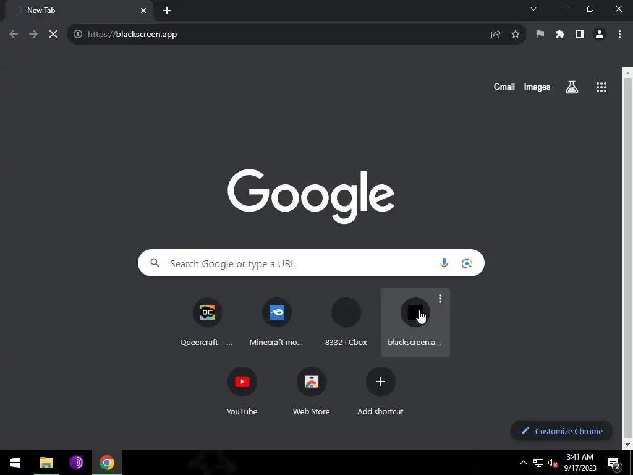The image size is (633, 475).
Task: Bookmark this tab with the star
Action: coord(516,35)
